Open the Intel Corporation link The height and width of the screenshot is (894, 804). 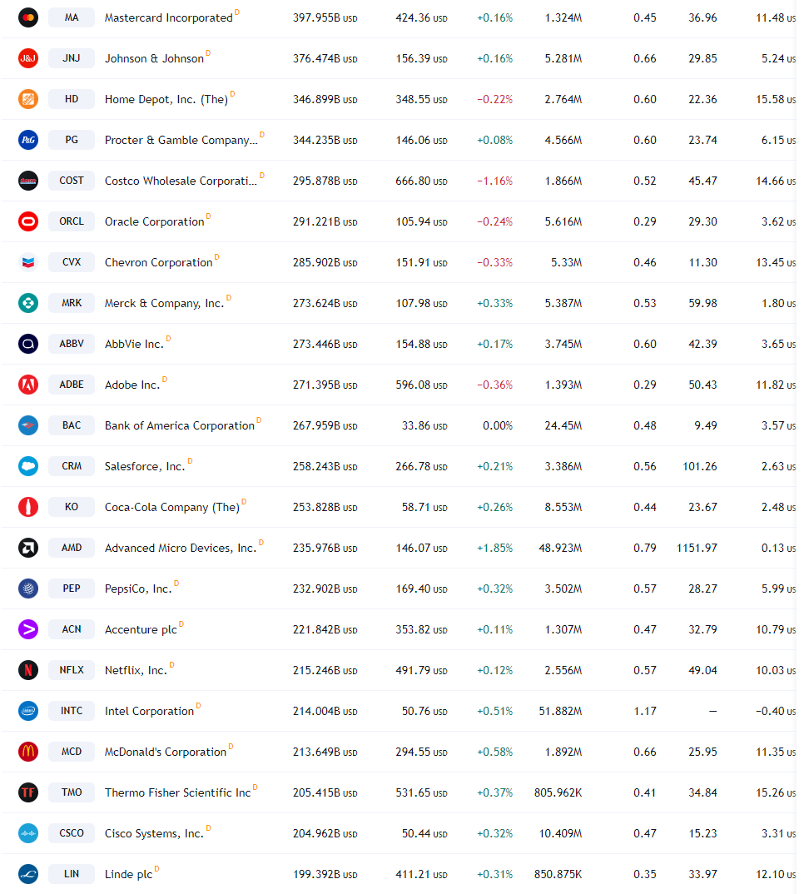pos(149,711)
